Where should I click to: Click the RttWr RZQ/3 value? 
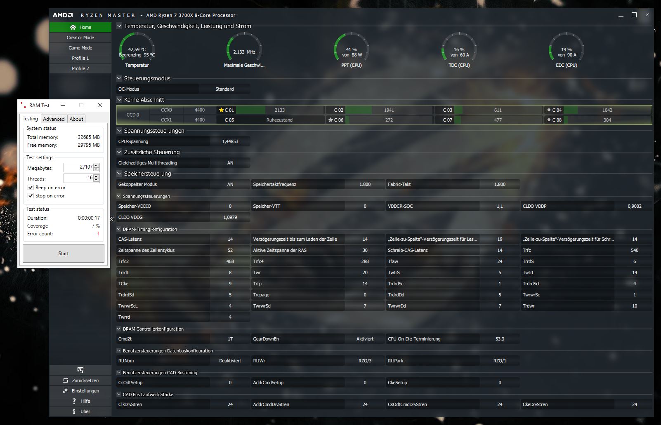coord(365,361)
